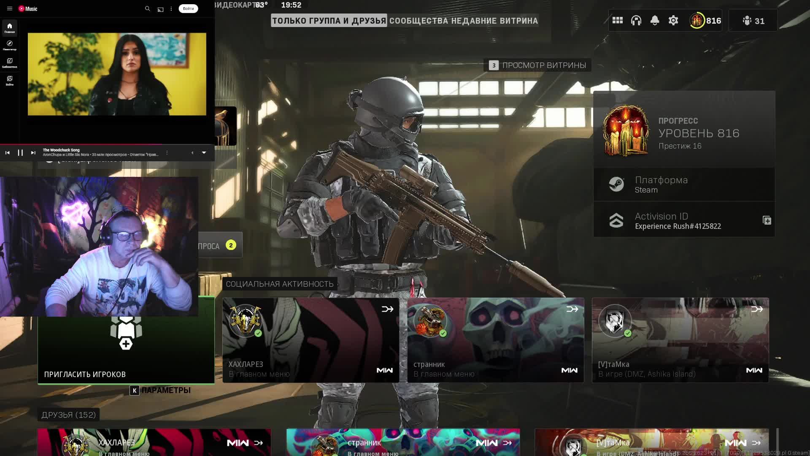Open the ПРОГРЕСС УРОВЕНЬ 816 panel
This screenshot has width=810, height=456.
[x=684, y=129]
